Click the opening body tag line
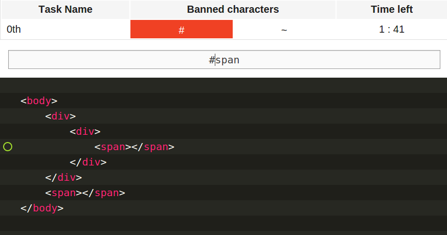 pyautogui.click(x=39, y=101)
